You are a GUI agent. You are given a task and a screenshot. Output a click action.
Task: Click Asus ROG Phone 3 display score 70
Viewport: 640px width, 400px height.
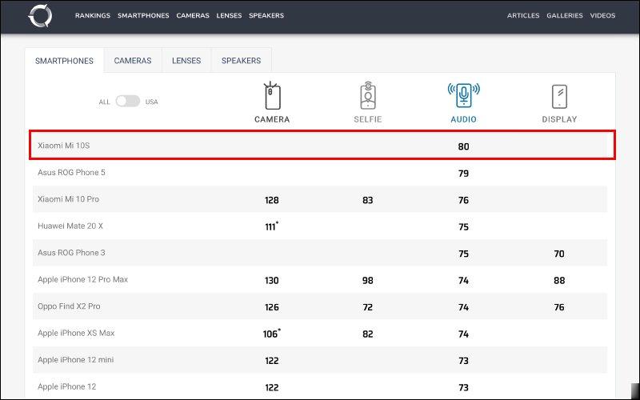click(559, 254)
